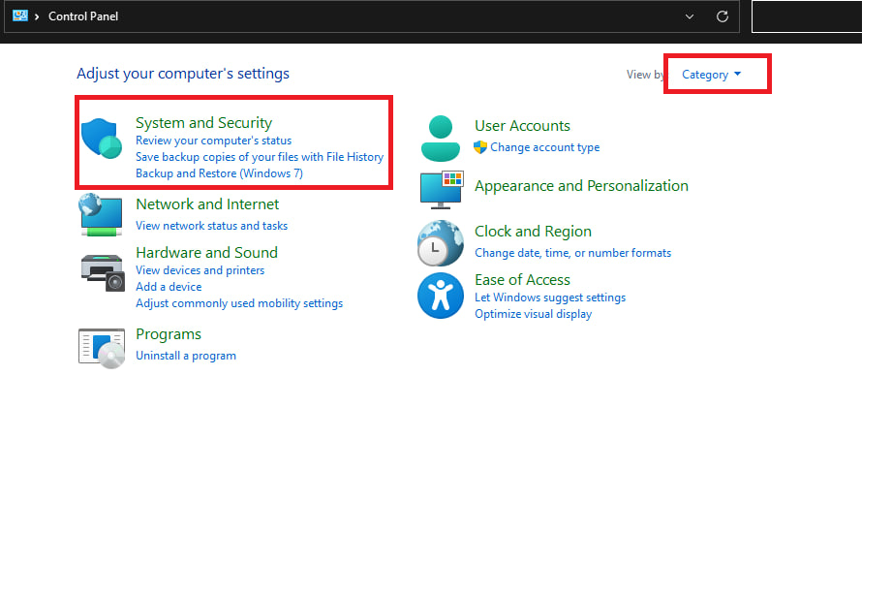Open Backup and Restore (Windows 7)

219,173
